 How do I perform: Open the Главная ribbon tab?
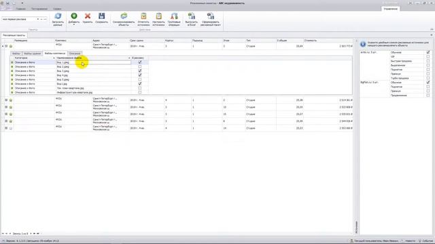(21, 9)
